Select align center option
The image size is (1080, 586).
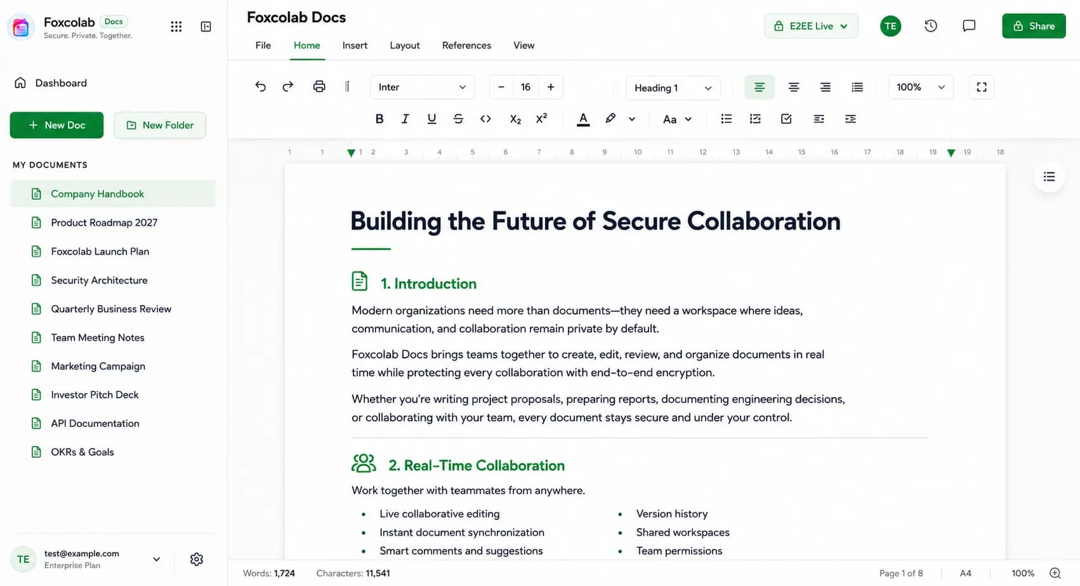793,88
